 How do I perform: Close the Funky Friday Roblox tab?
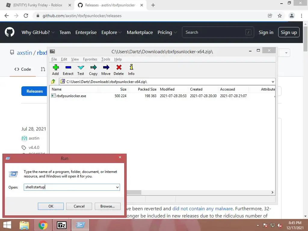[x=70, y=5]
